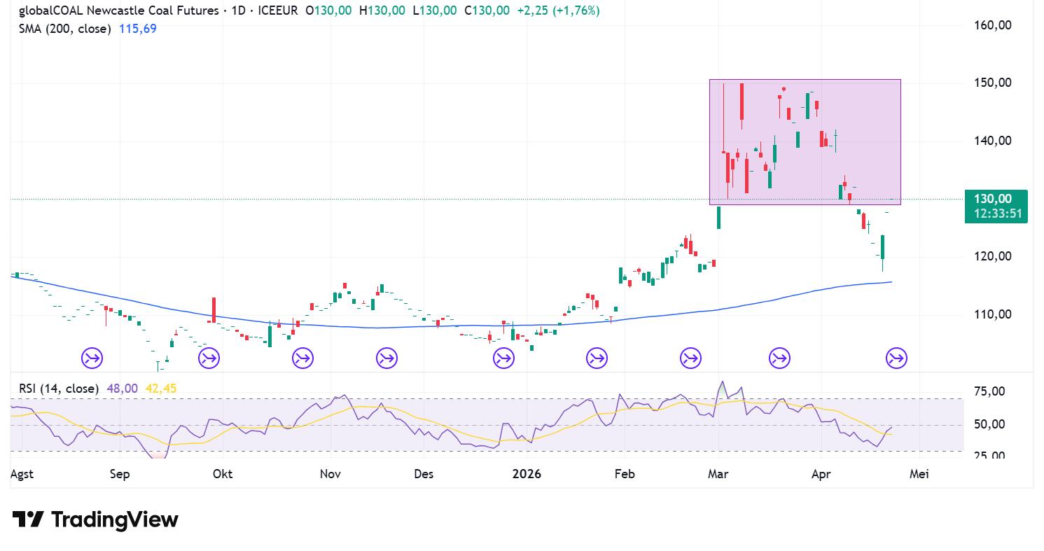Click the high value H130,00

382,11
